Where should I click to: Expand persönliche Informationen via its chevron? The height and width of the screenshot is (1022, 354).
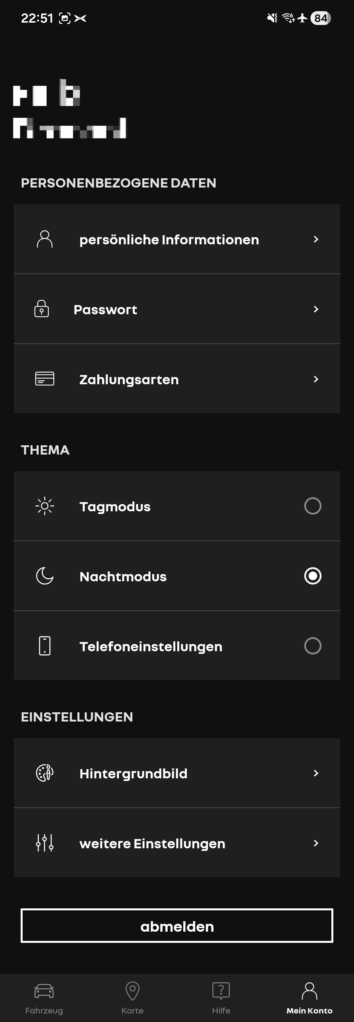point(316,239)
